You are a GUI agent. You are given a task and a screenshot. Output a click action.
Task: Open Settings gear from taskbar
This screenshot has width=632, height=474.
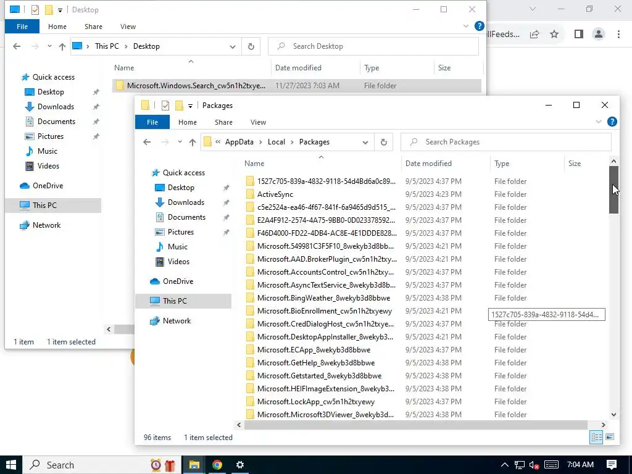[240, 465]
